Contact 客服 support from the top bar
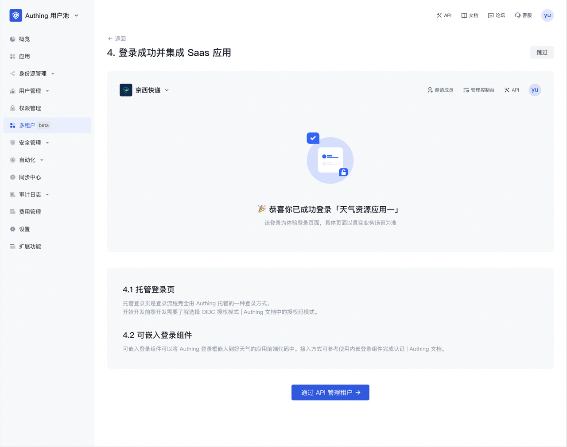Viewport: 567px width, 447px height. (523, 15)
